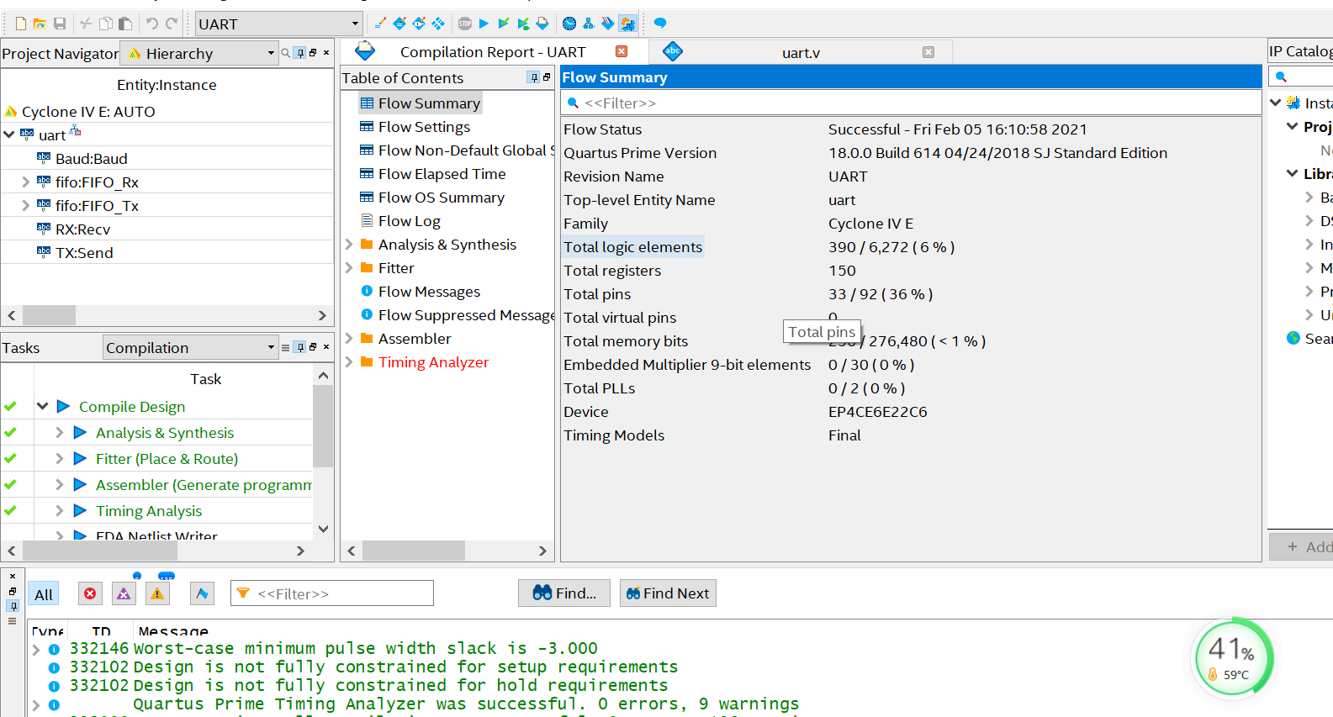This screenshot has width=1333, height=717.
Task: Open Flow OS Summary report
Action: click(x=441, y=198)
